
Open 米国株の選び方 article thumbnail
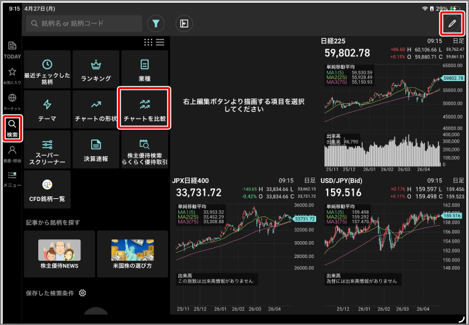click(133, 254)
